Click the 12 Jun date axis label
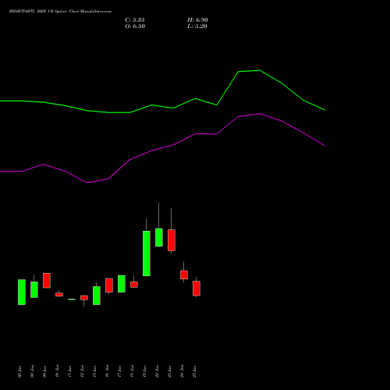This screenshot has height=390, width=390. pyautogui.click(x=83, y=371)
